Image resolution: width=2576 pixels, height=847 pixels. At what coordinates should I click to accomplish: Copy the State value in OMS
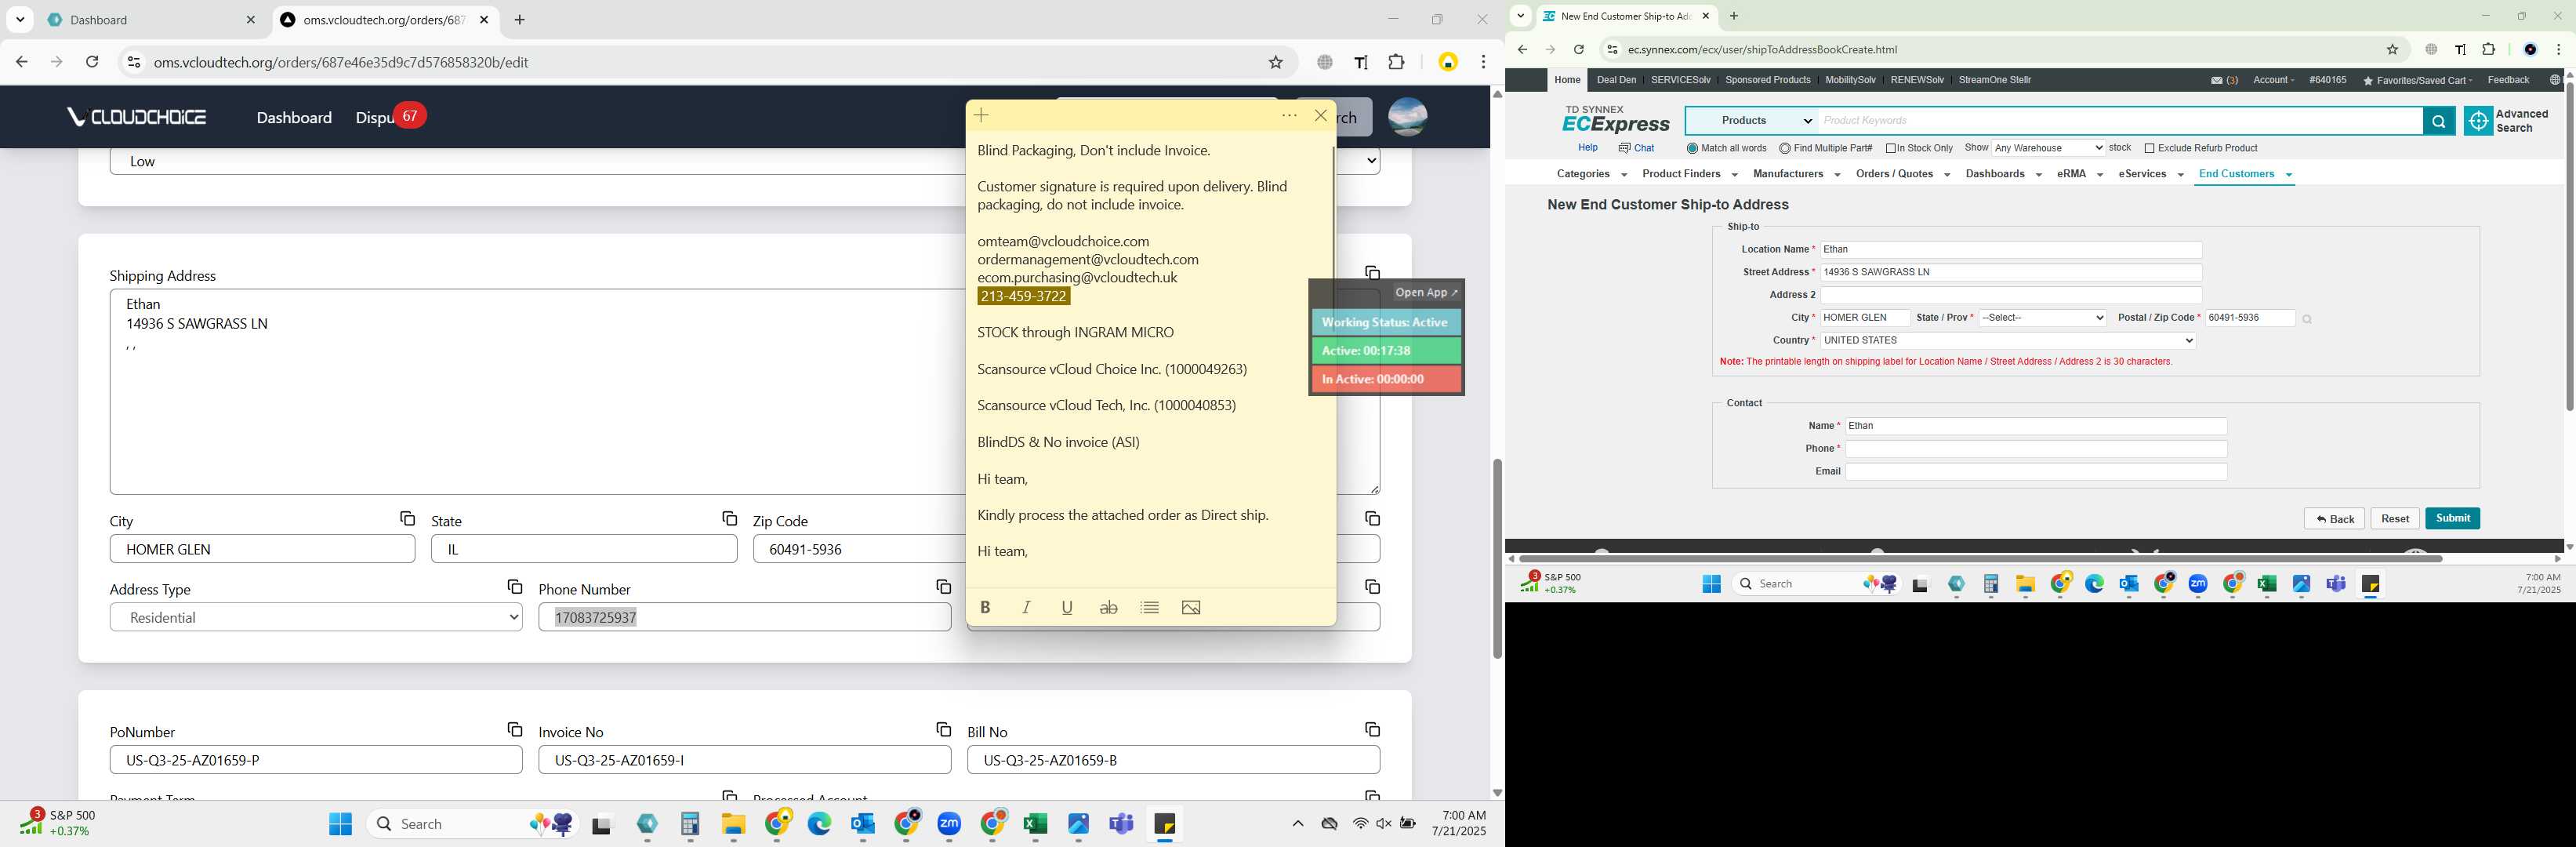click(729, 518)
